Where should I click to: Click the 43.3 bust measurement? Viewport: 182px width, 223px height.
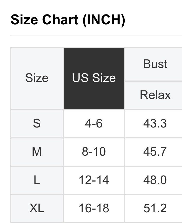point(155,124)
